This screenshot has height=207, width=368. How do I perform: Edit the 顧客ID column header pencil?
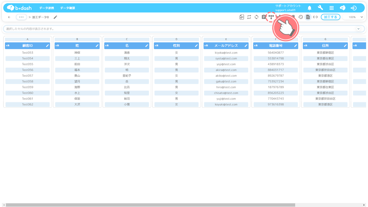pyautogui.click(x=47, y=46)
